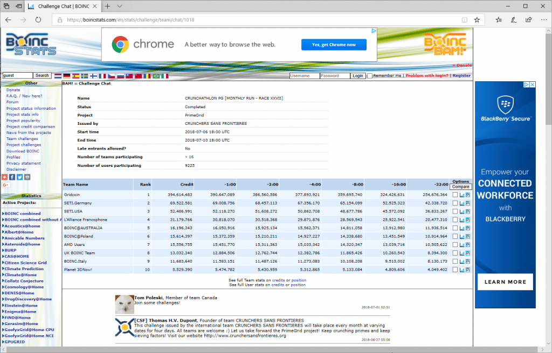
Task: Select the Brazilian flag language icon
Action: point(156,75)
